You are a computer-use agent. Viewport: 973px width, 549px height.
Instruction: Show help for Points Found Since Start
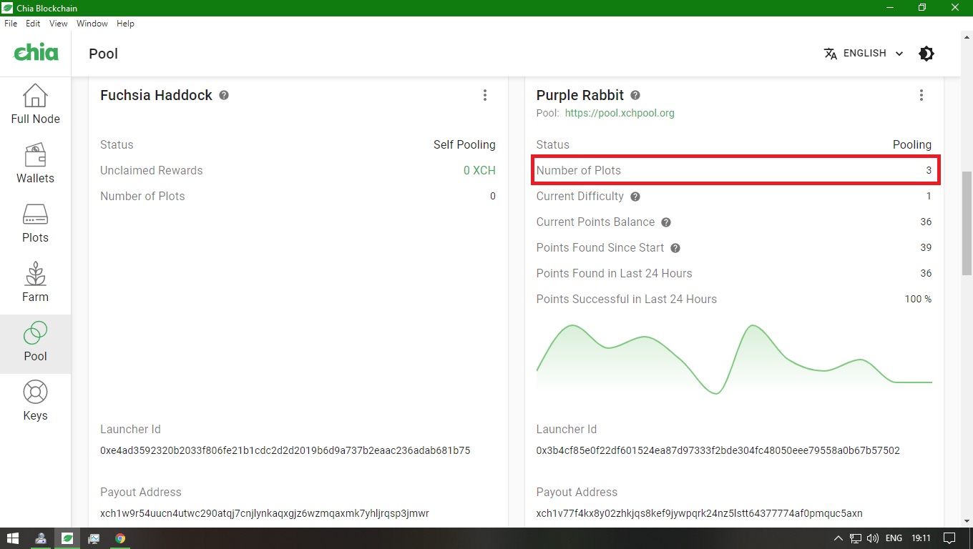(675, 248)
